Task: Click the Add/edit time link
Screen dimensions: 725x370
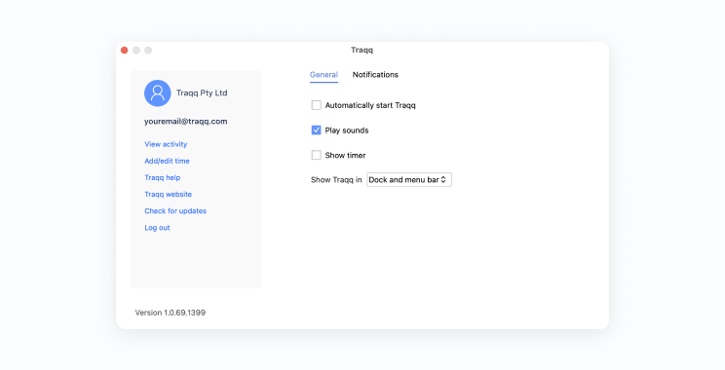Action: 167,161
